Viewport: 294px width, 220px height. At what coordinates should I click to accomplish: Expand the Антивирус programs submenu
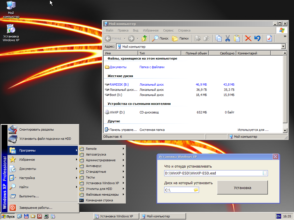(102, 166)
